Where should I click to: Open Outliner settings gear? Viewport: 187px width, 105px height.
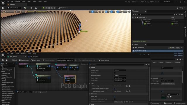pyautogui.click(x=182, y=14)
